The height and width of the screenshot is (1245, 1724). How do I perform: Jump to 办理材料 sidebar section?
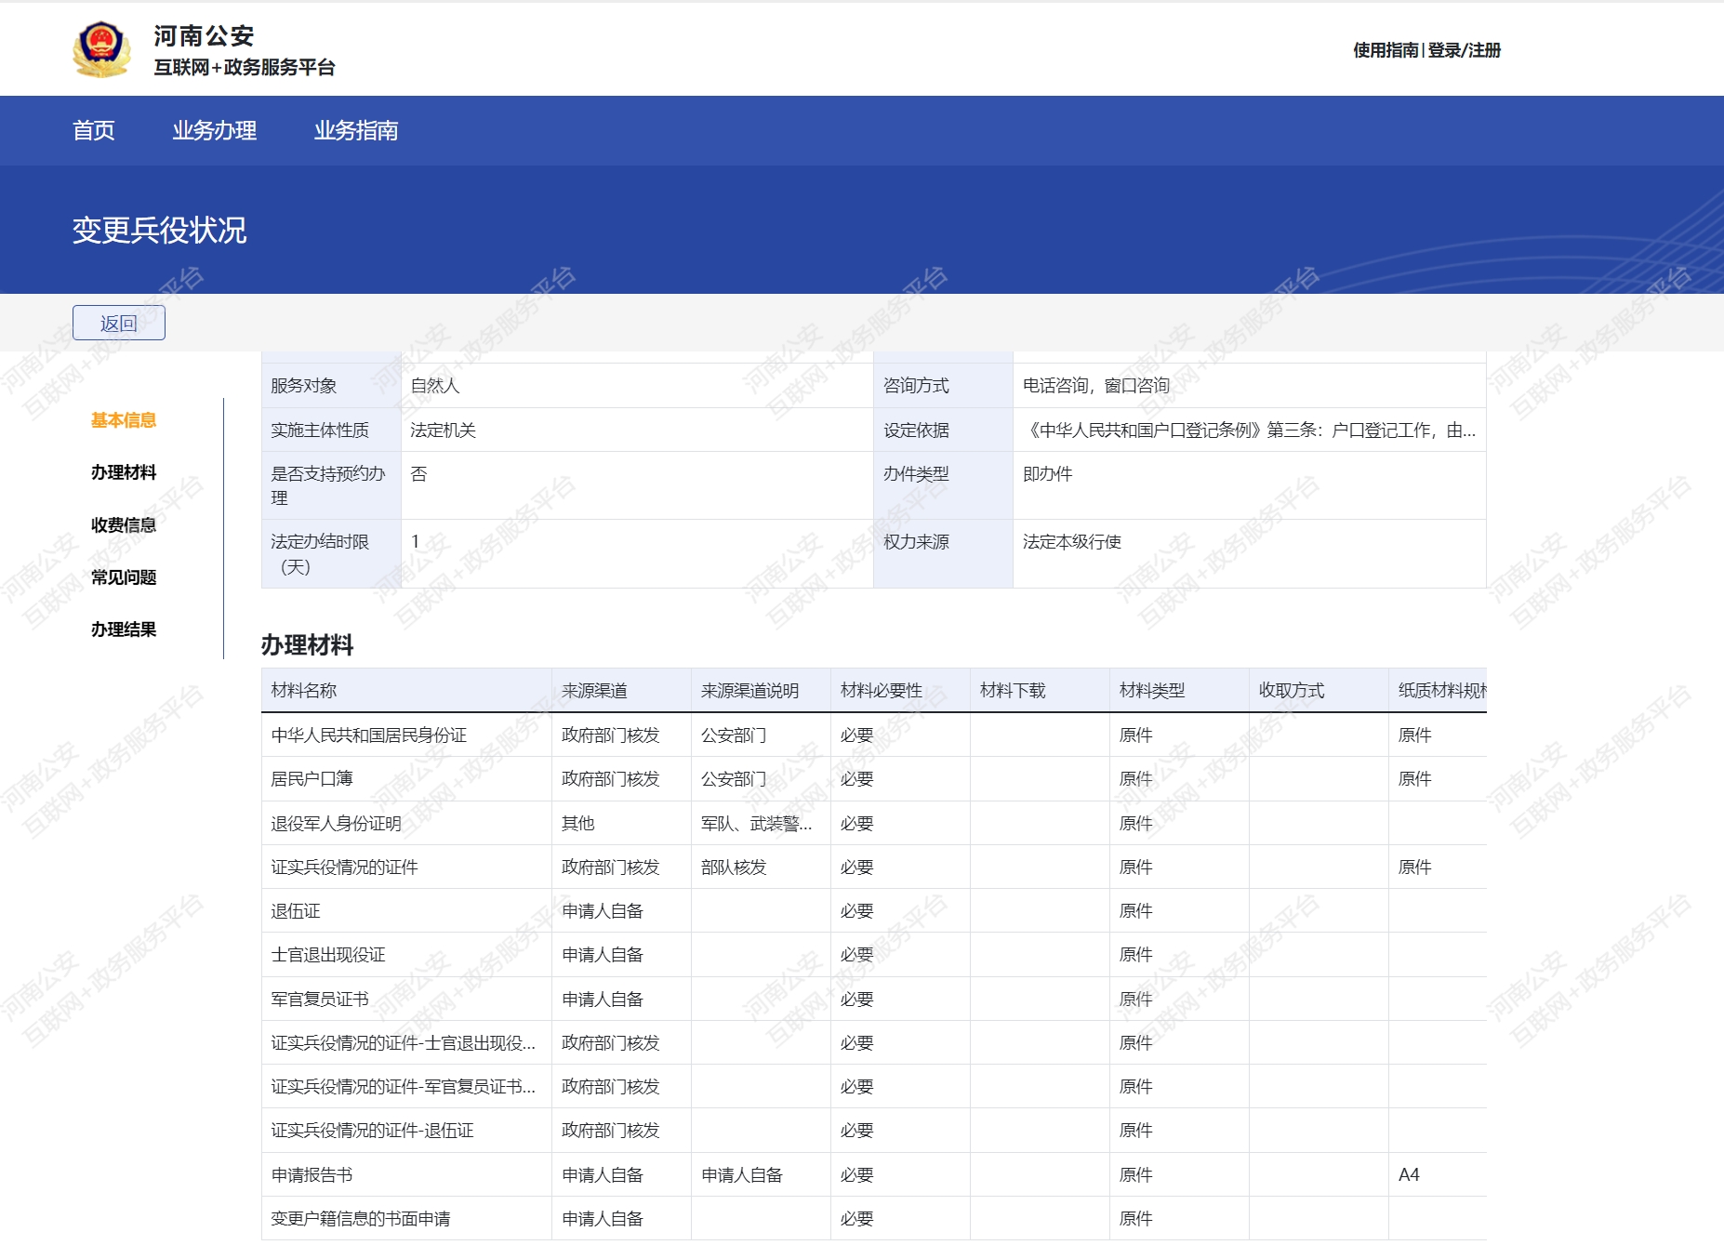[x=124, y=472]
